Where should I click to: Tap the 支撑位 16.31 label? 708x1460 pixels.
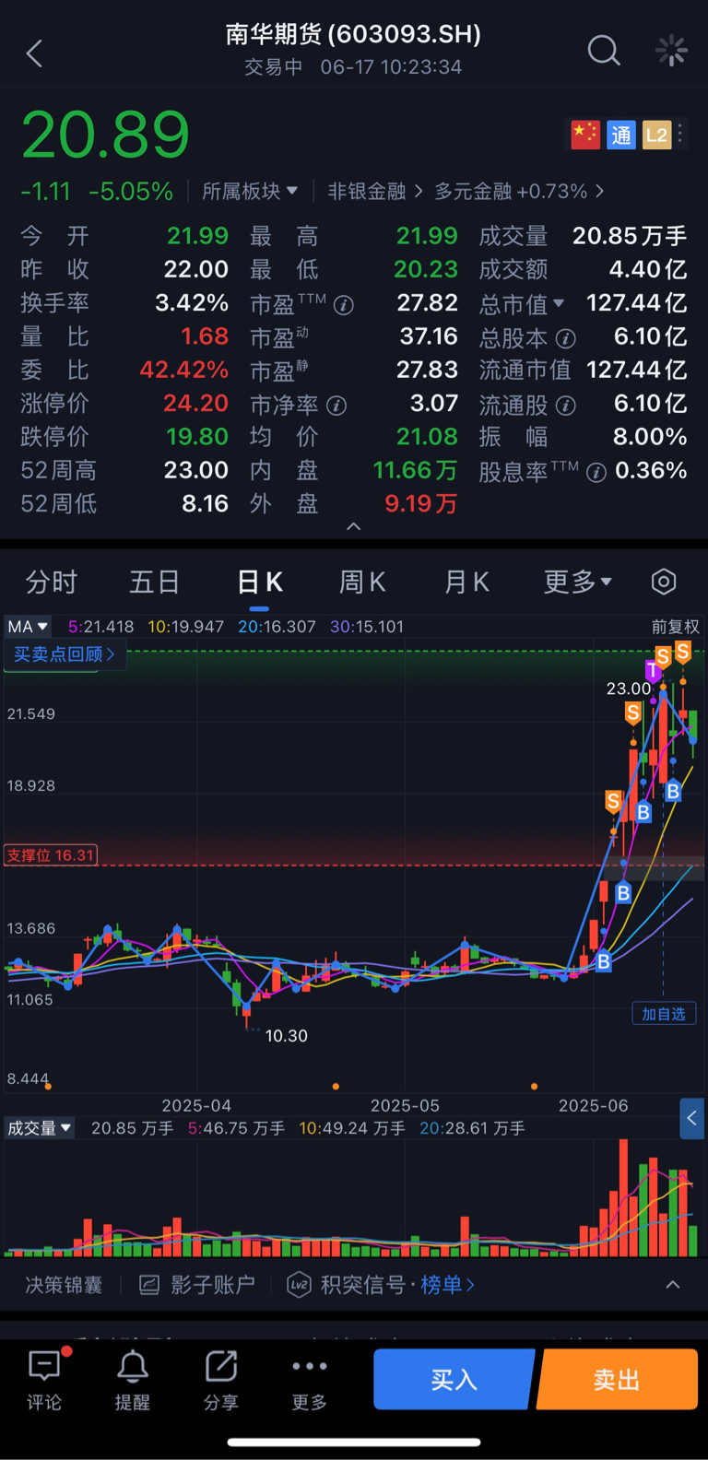tap(51, 855)
